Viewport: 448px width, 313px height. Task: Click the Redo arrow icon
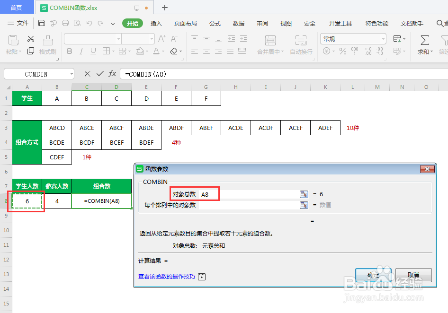(100, 23)
